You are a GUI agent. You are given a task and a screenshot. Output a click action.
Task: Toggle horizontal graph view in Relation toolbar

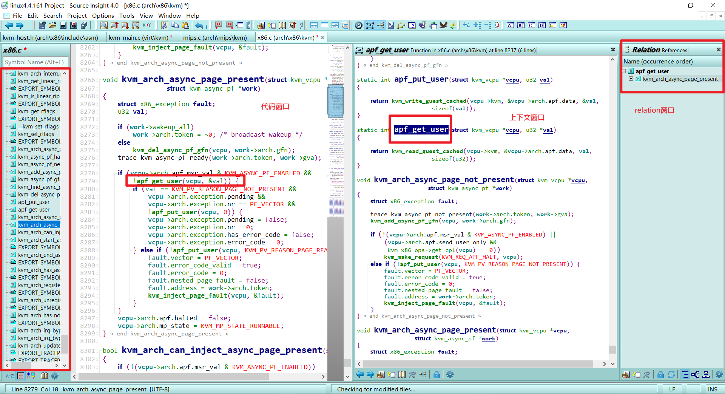pos(695,375)
